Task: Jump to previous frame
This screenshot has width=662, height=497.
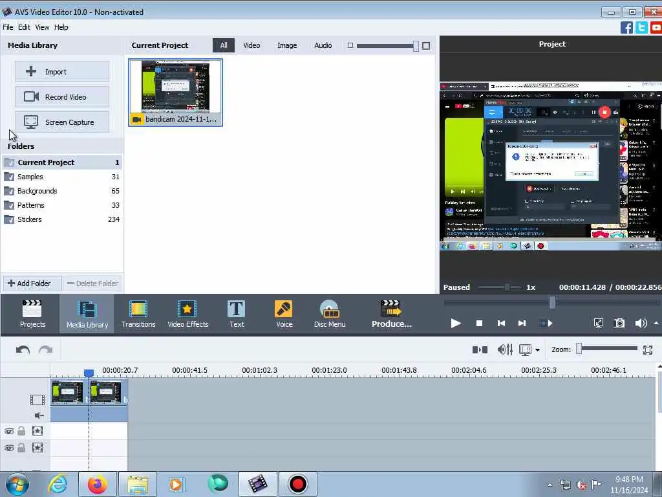Action: point(501,324)
